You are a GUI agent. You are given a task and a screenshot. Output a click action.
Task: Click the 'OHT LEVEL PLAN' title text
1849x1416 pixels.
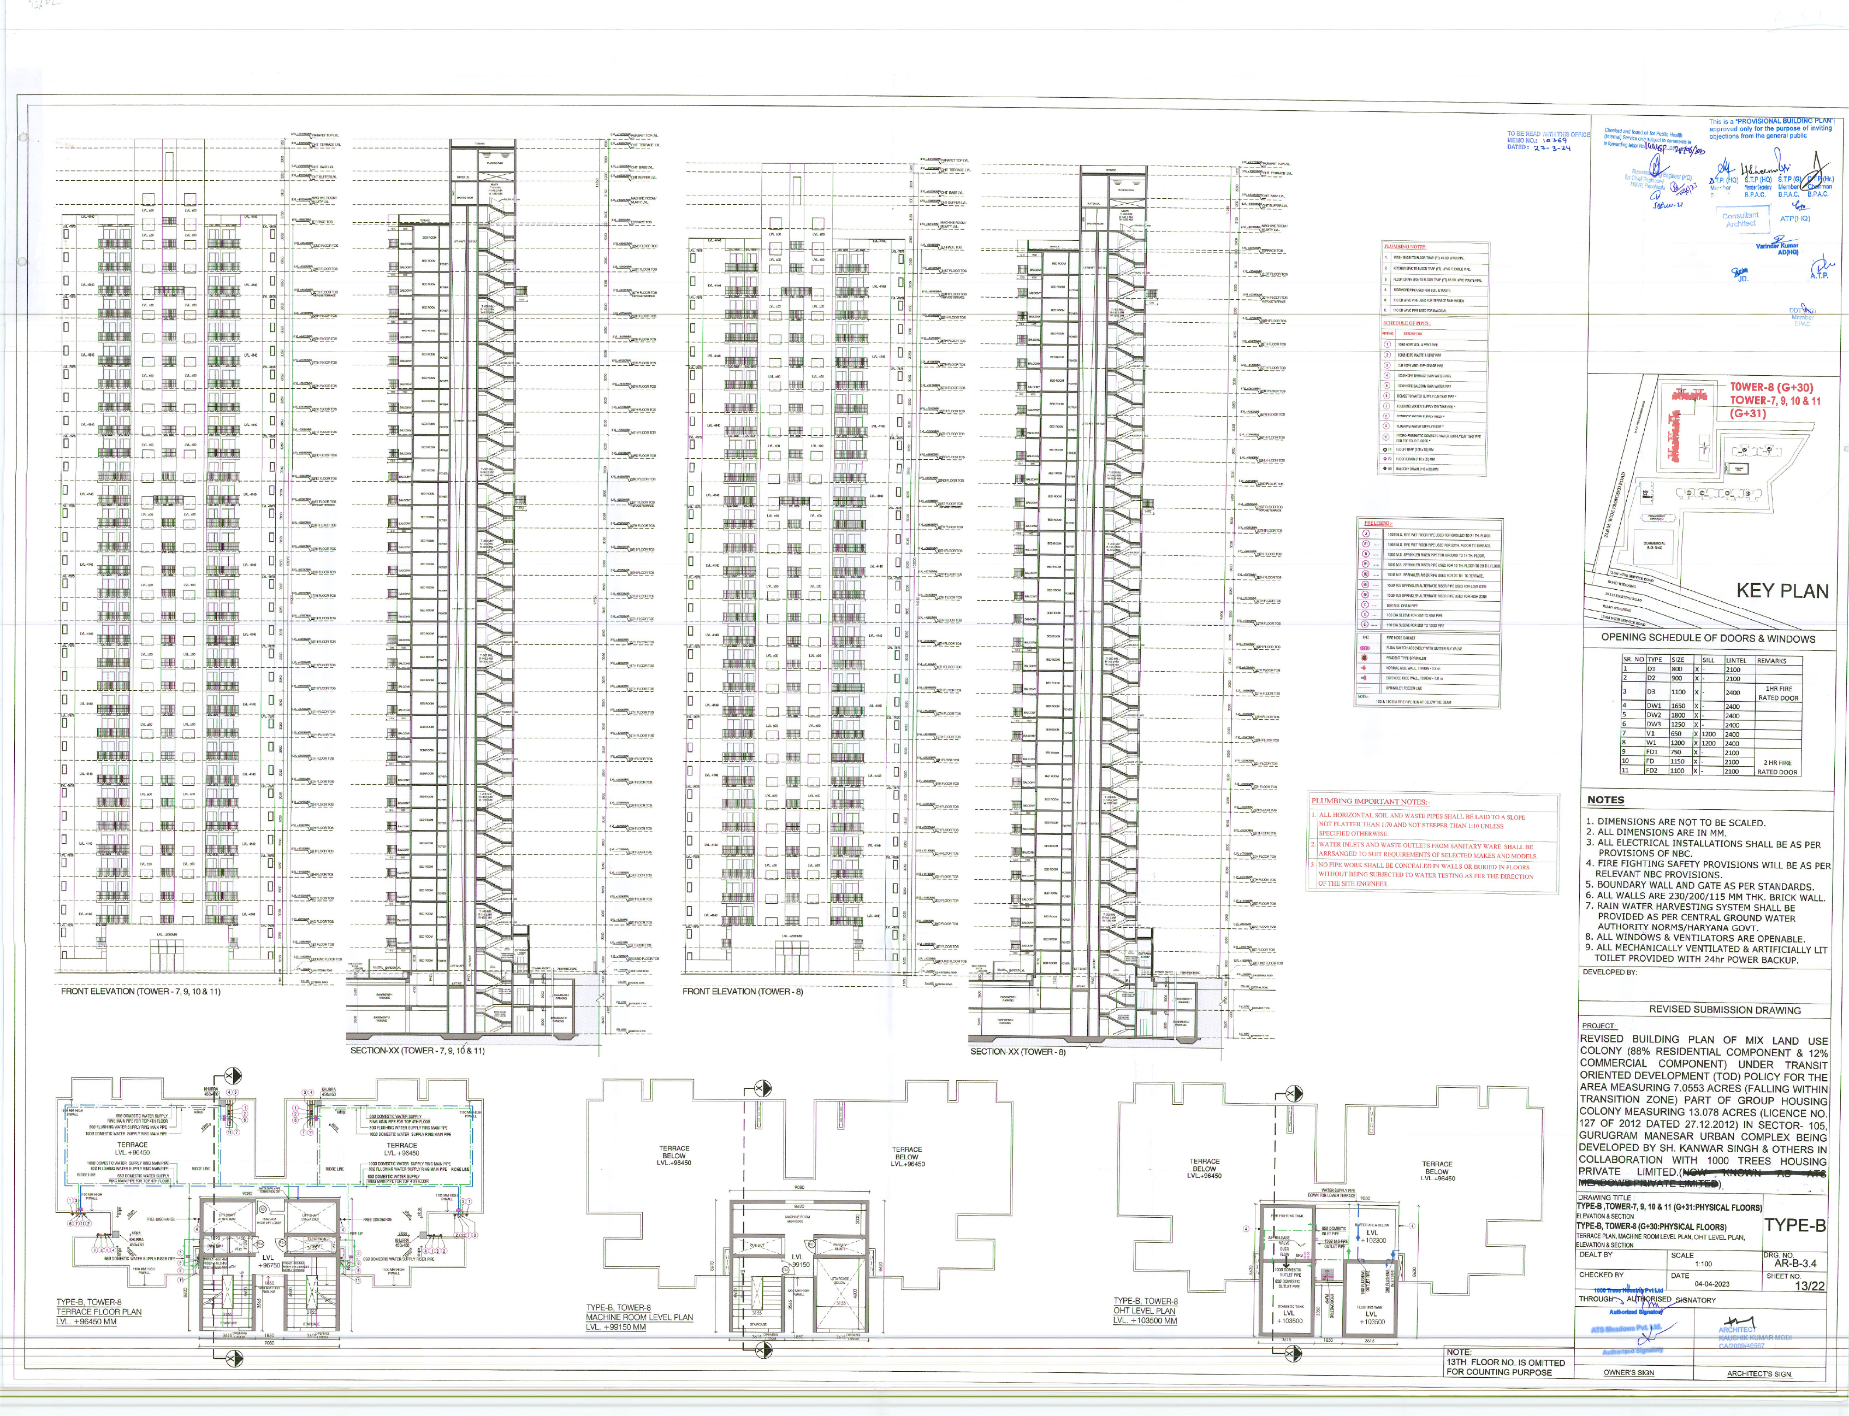(x=1143, y=1310)
